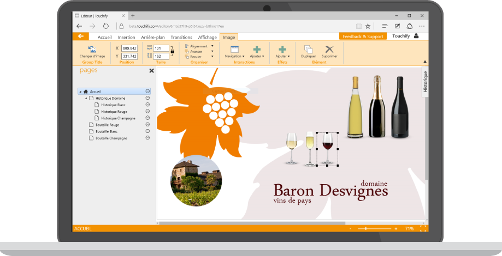Viewport: 502px width, 256px height.
Task: Click the minus circle next to Bouteille Rouge
Action: (147, 125)
